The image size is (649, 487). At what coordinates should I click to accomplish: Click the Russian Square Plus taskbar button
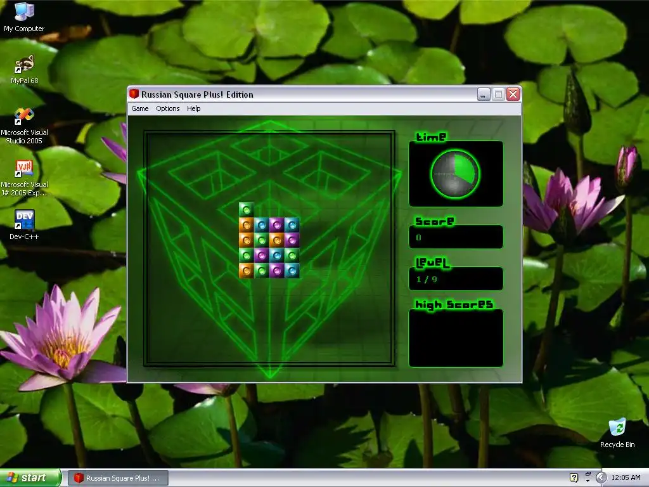(x=117, y=478)
